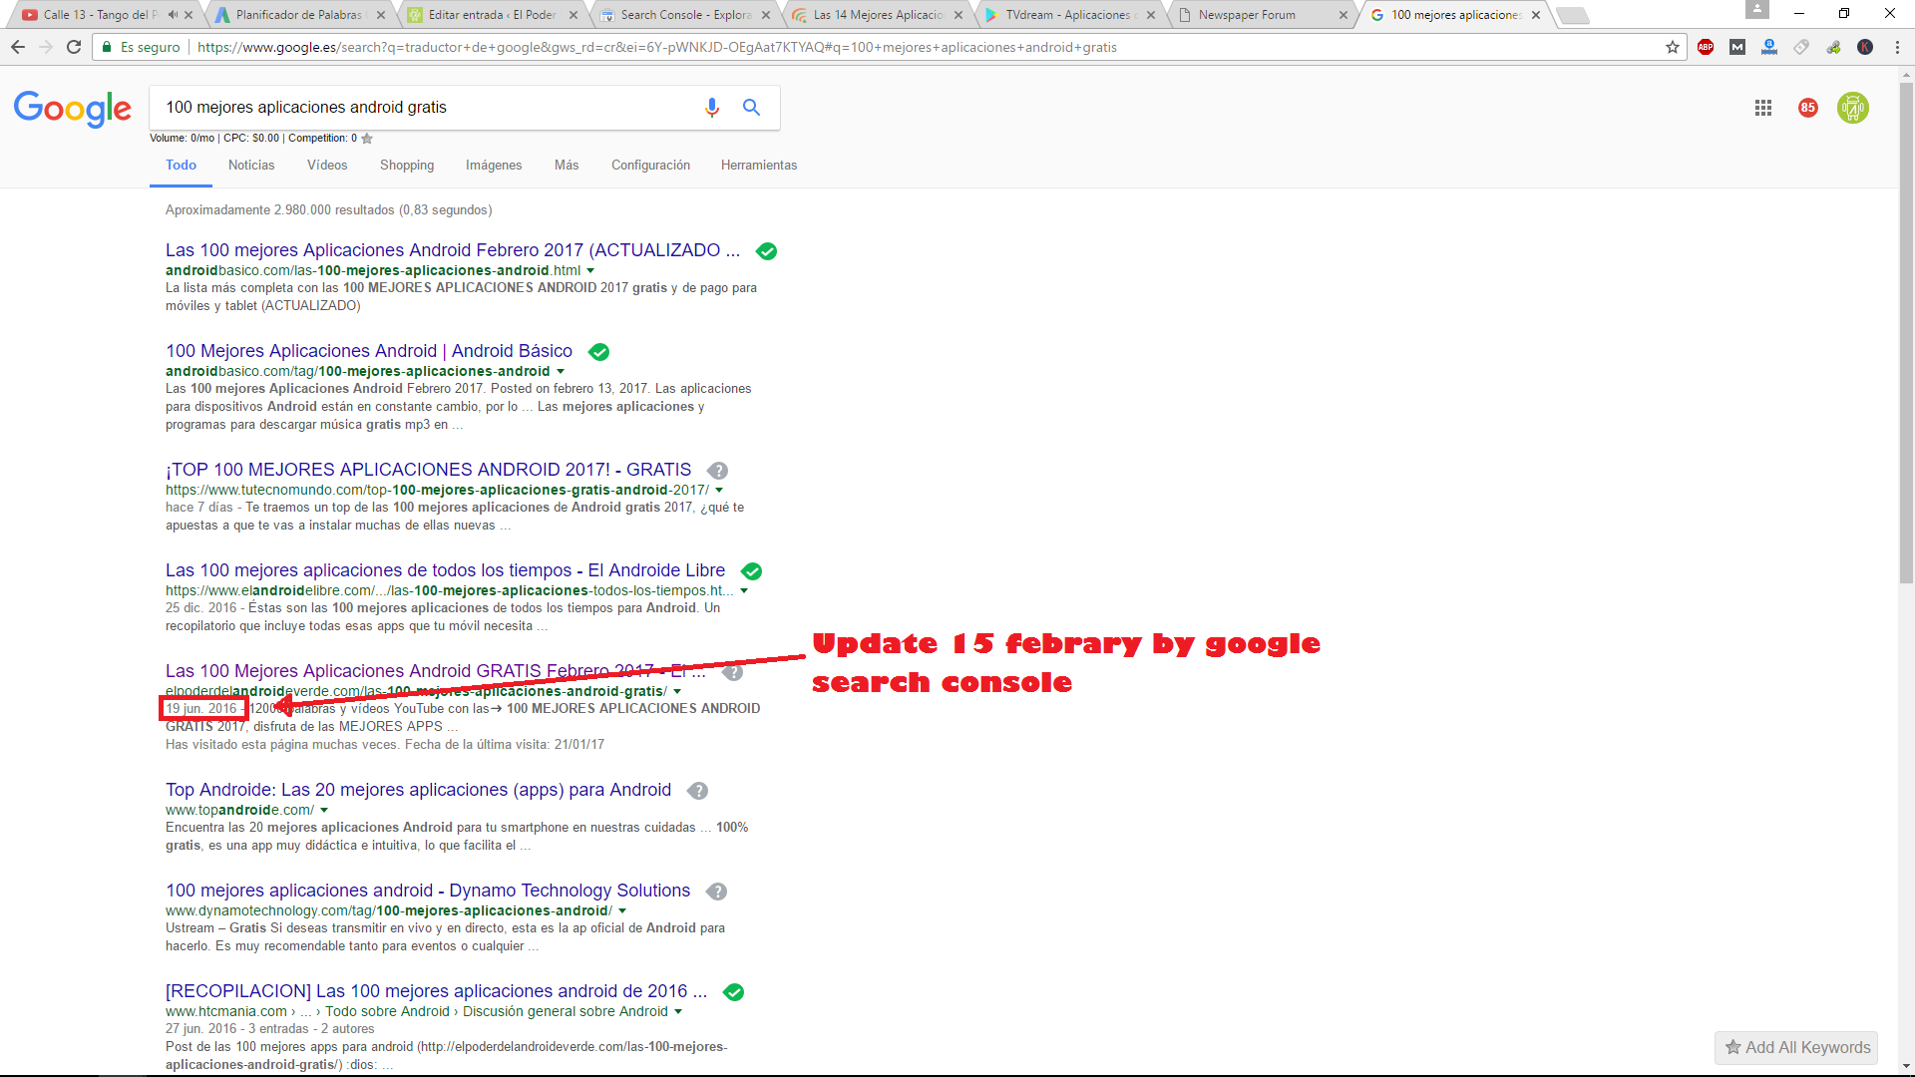Reload the current Google results page
The width and height of the screenshot is (1915, 1077).
[74, 47]
